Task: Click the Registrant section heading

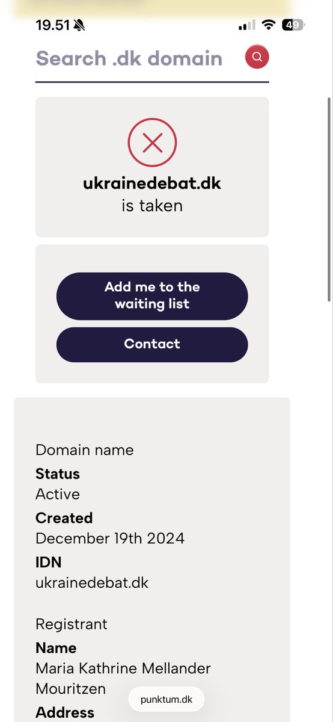Action: (72, 624)
